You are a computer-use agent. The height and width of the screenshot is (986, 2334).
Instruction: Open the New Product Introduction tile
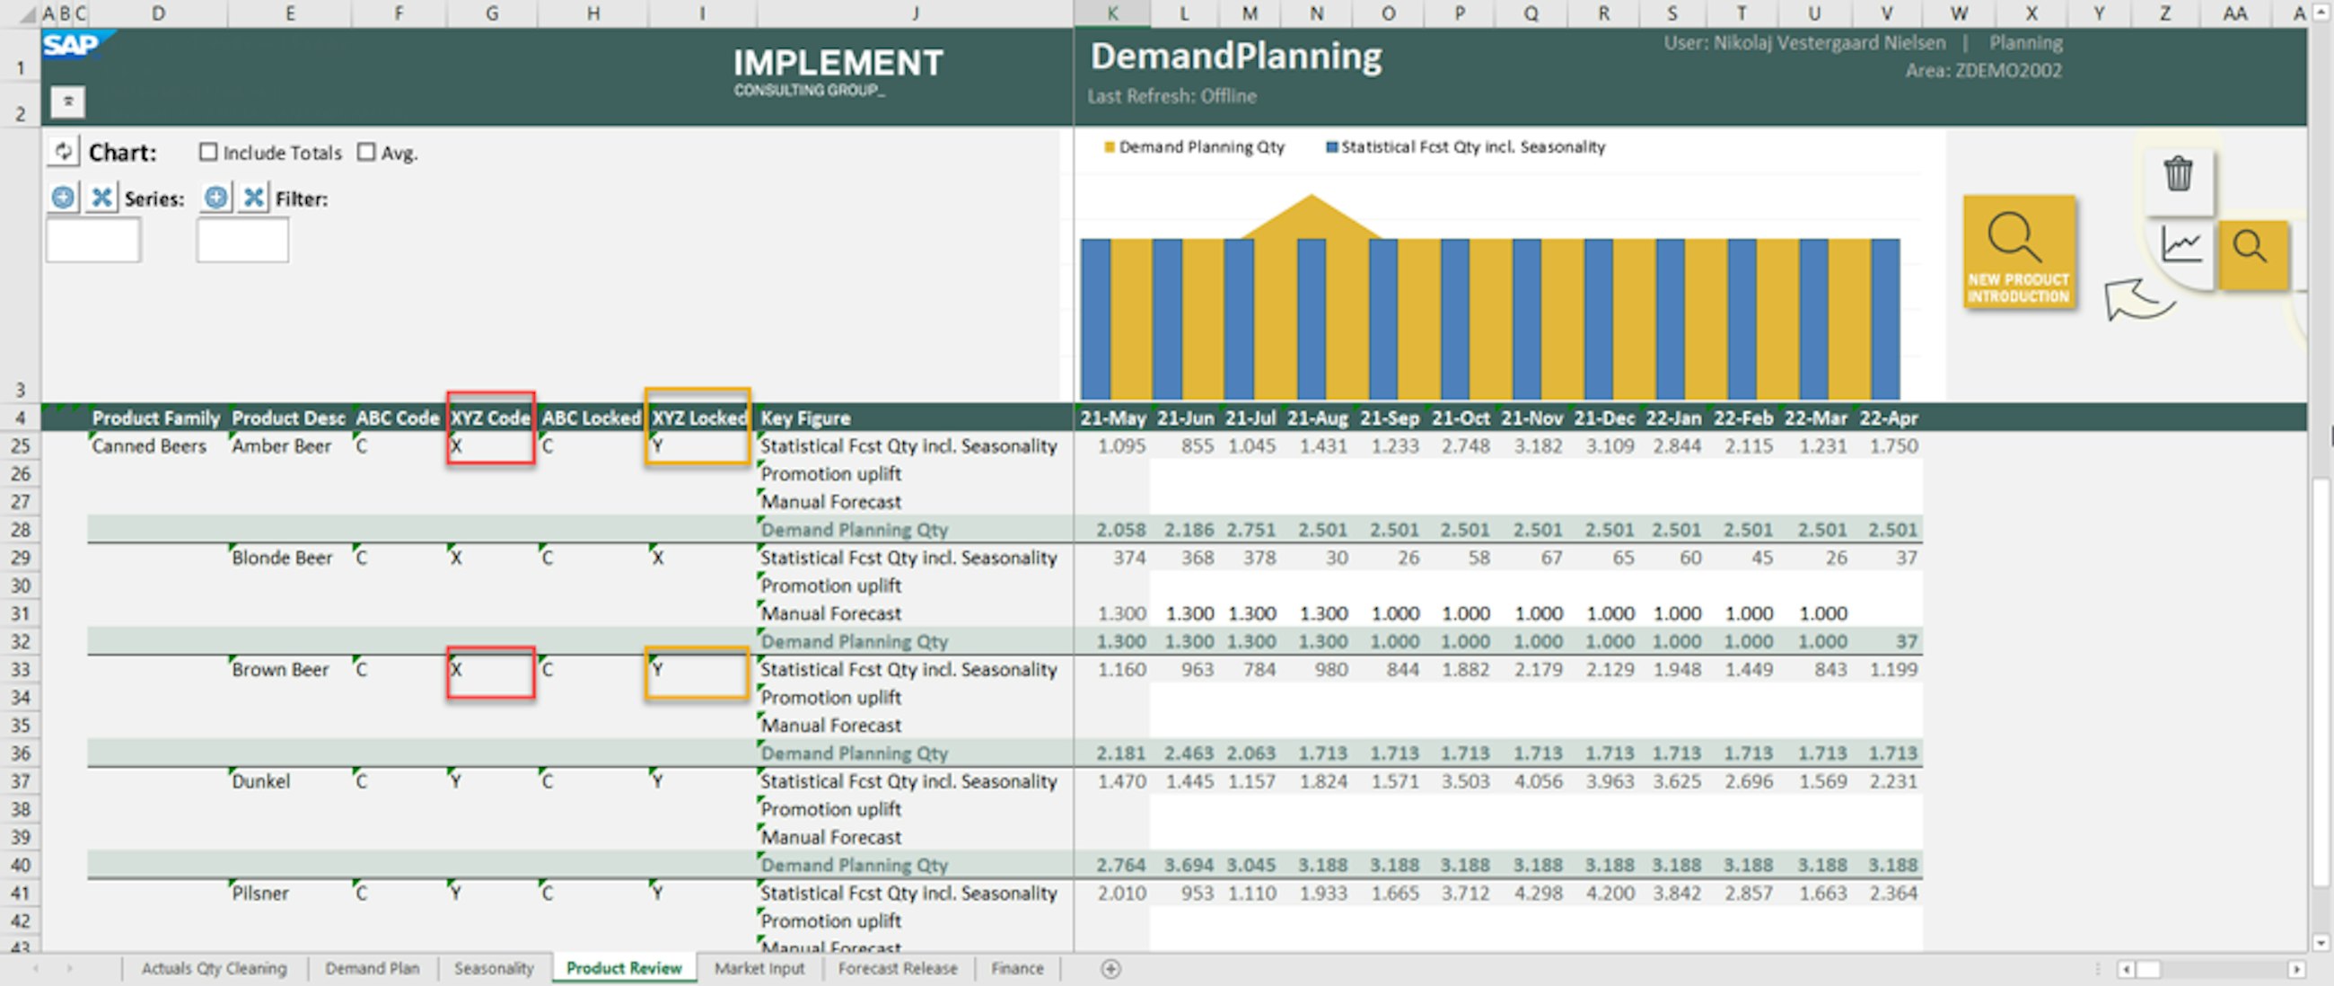pyautogui.click(x=2019, y=253)
